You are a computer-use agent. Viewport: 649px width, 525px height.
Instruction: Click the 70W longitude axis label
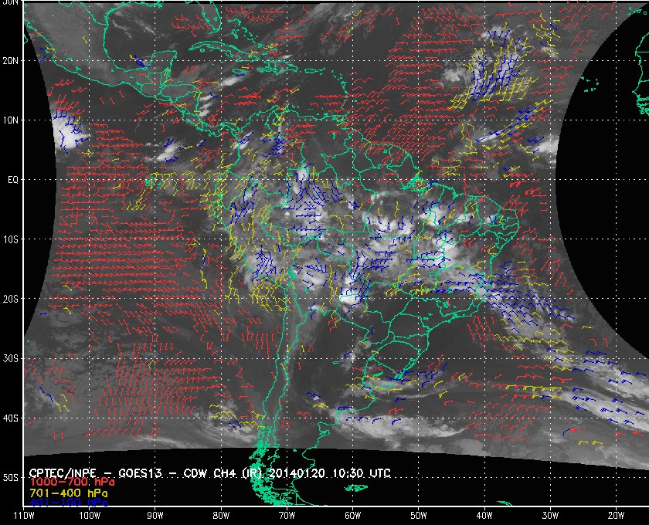click(287, 515)
